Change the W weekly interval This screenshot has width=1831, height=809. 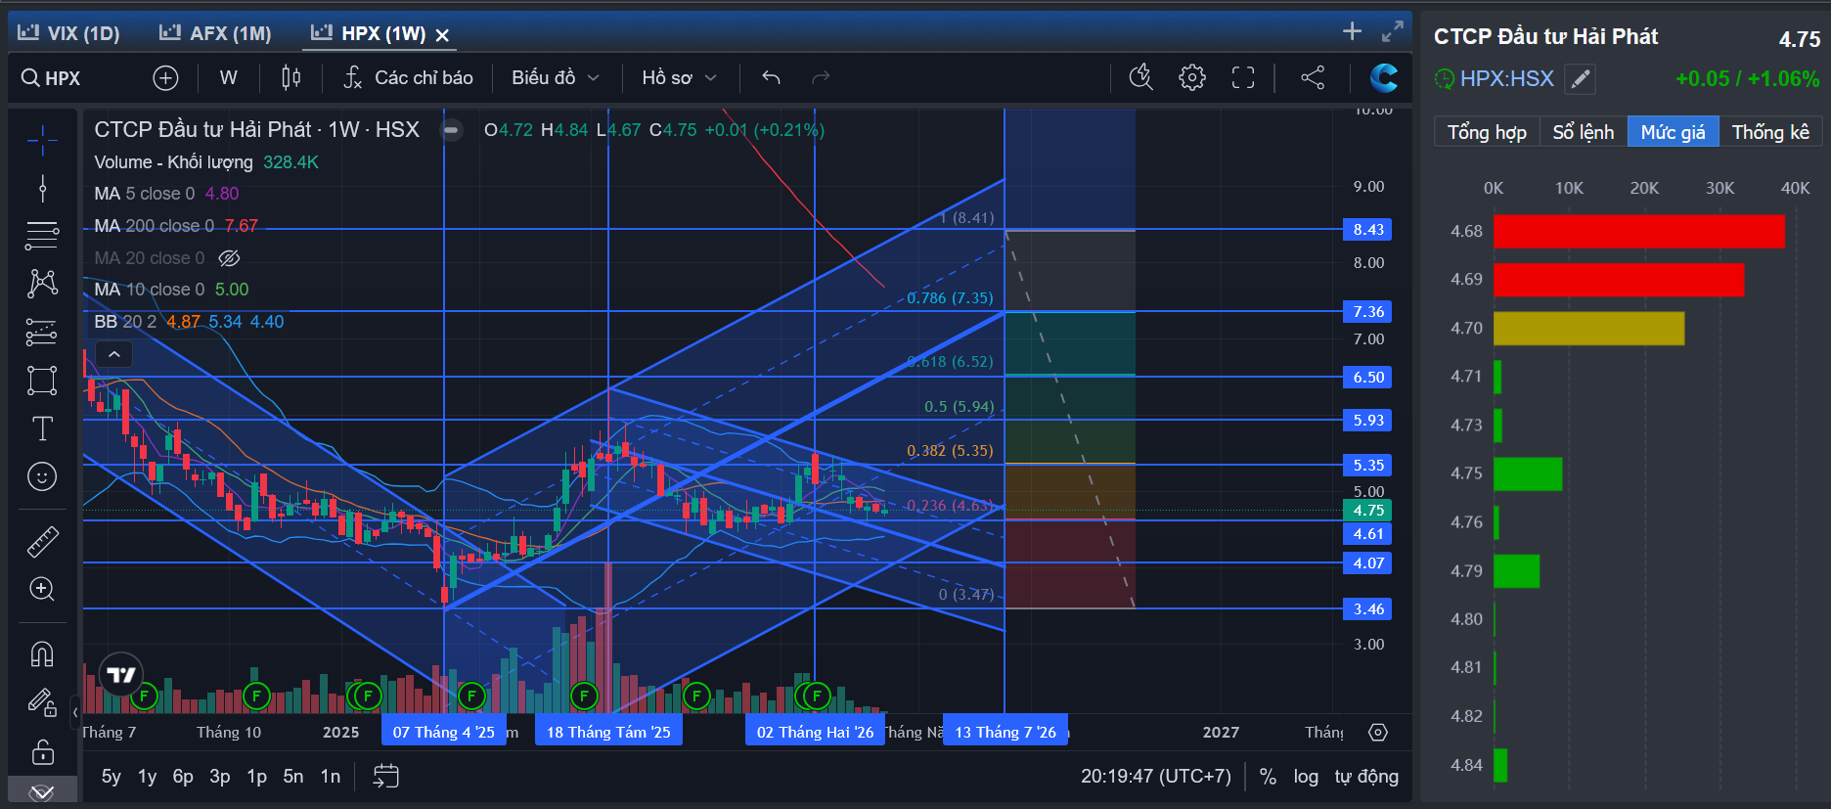[x=229, y=78]
